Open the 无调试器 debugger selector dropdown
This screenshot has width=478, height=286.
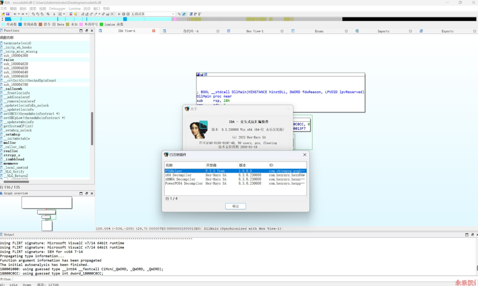[x=153, y=14]
